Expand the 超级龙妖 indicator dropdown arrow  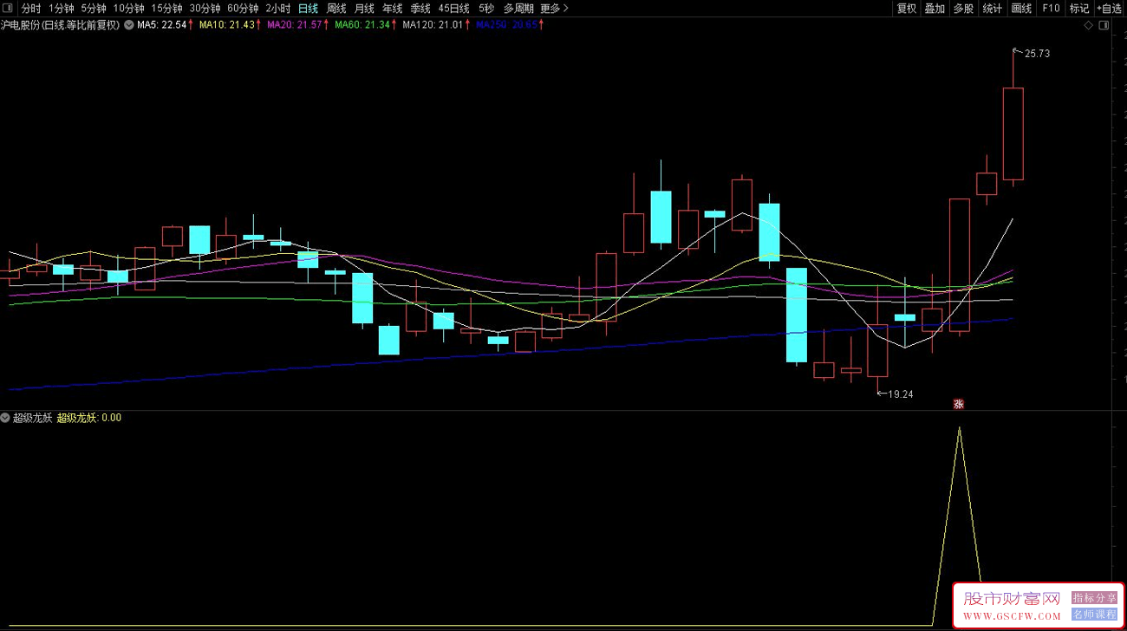(x=5, y=418)
